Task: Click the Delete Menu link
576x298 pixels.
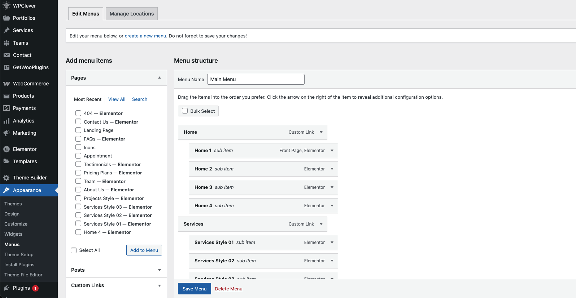Action: coord(228,289)
